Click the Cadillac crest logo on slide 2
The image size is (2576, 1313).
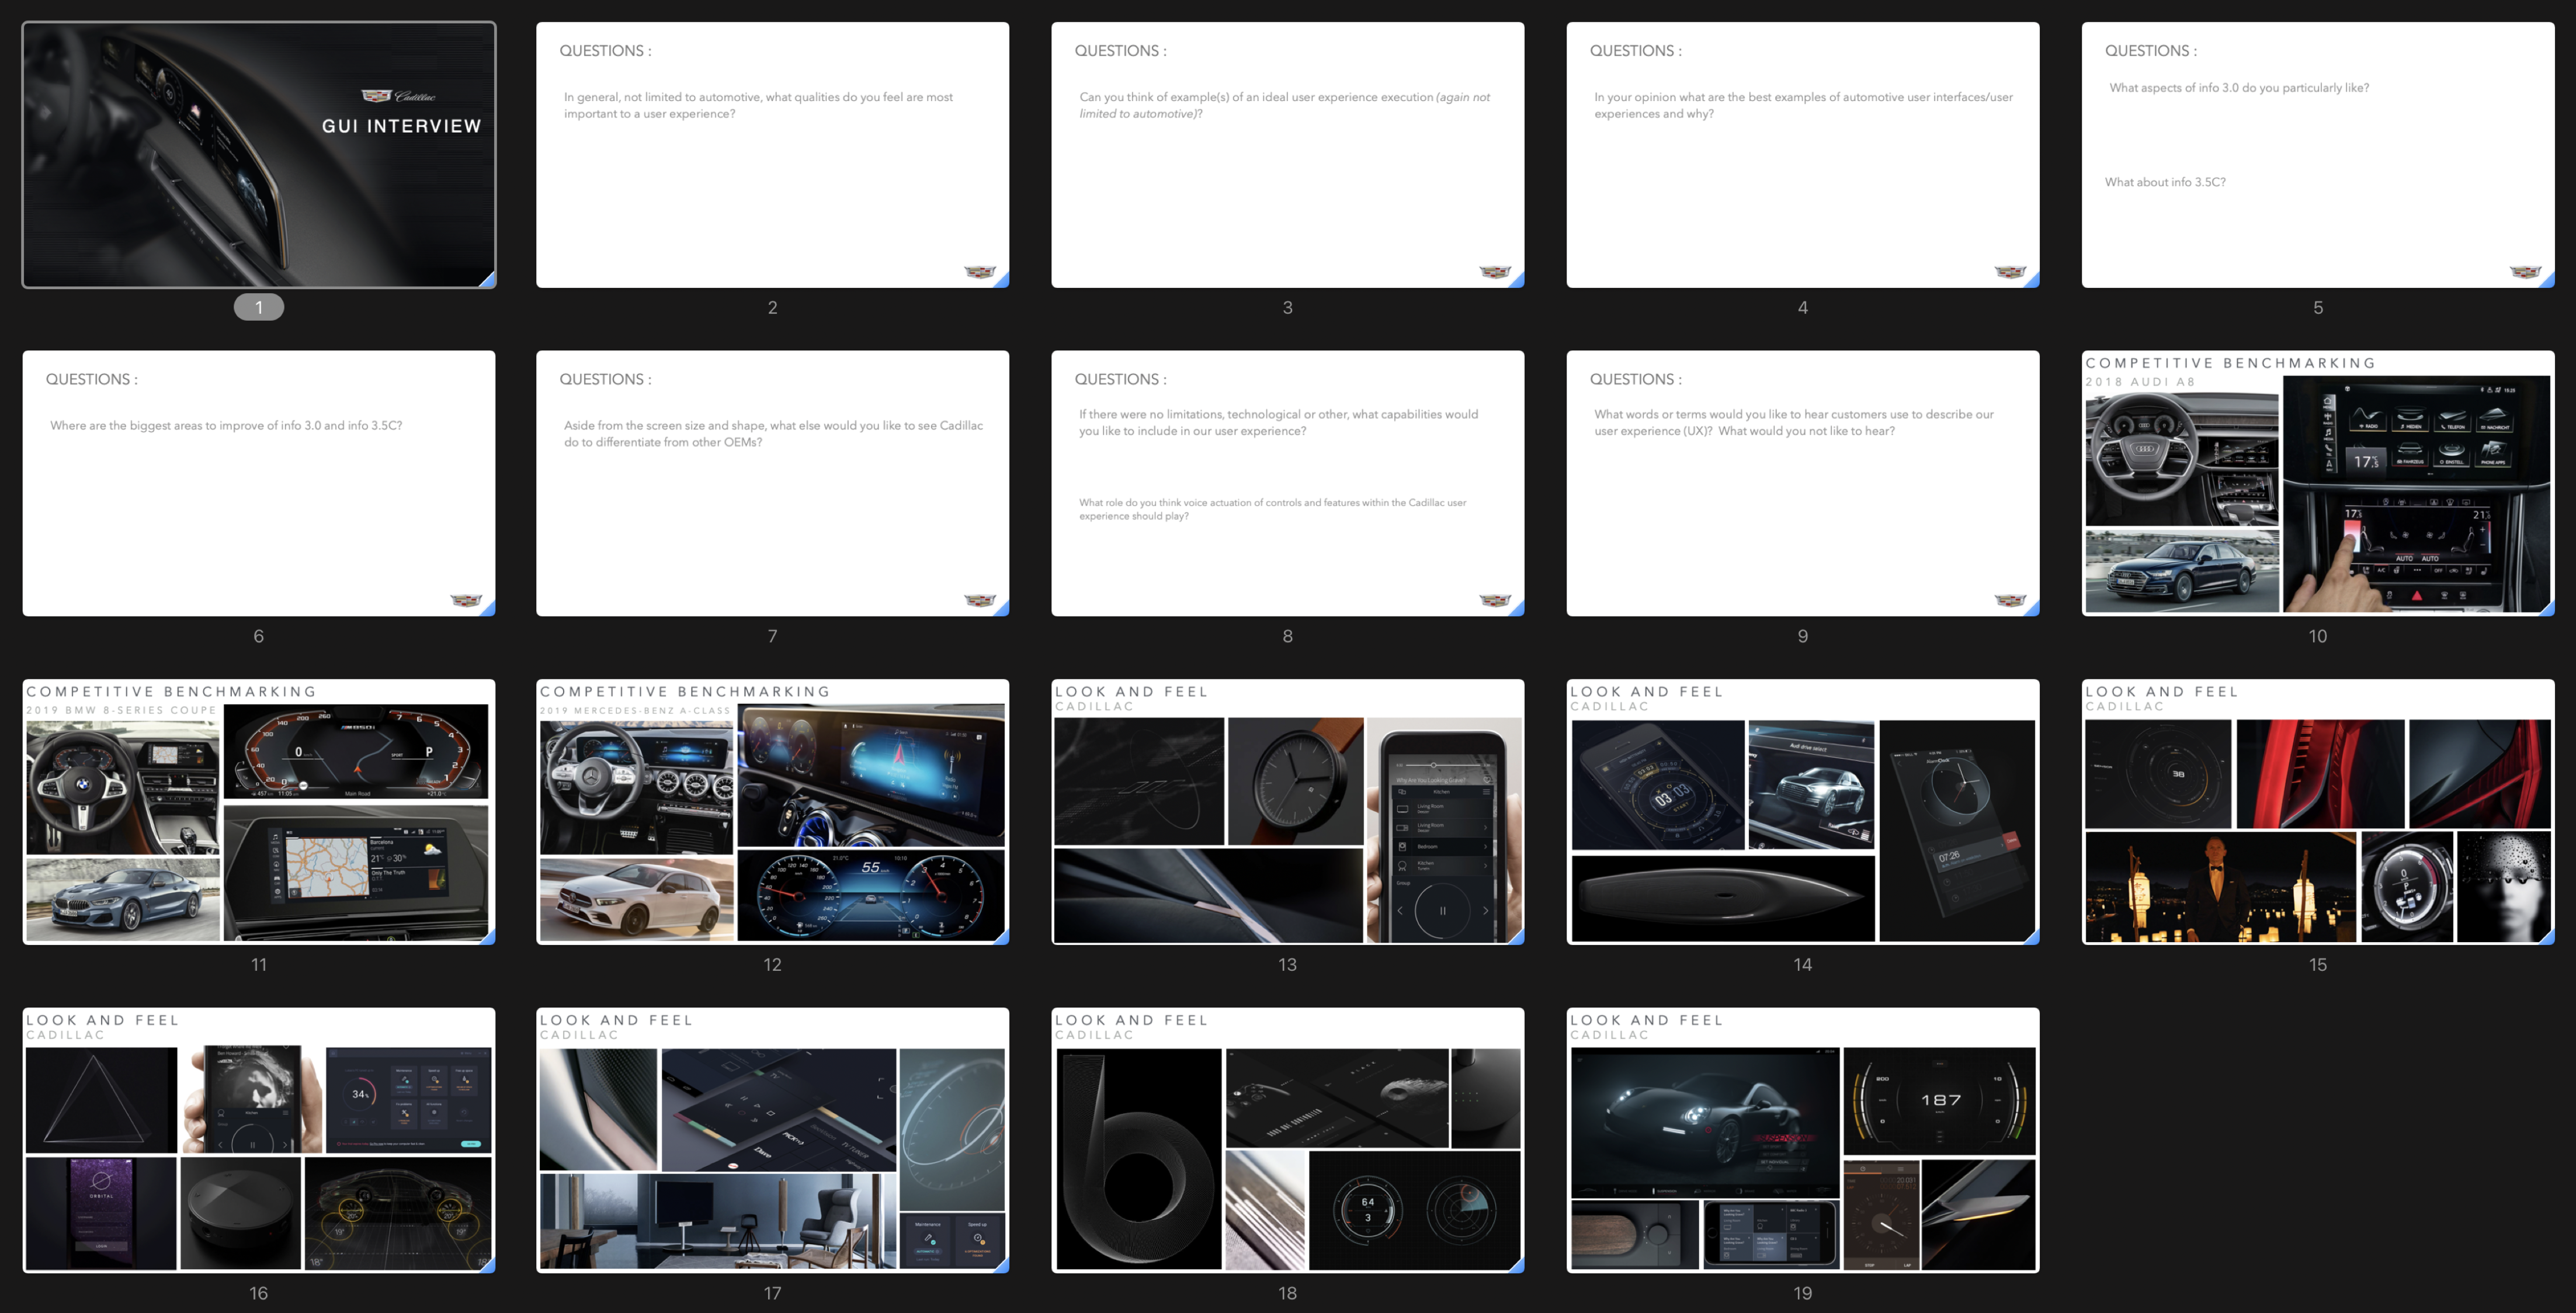(979, 272)
